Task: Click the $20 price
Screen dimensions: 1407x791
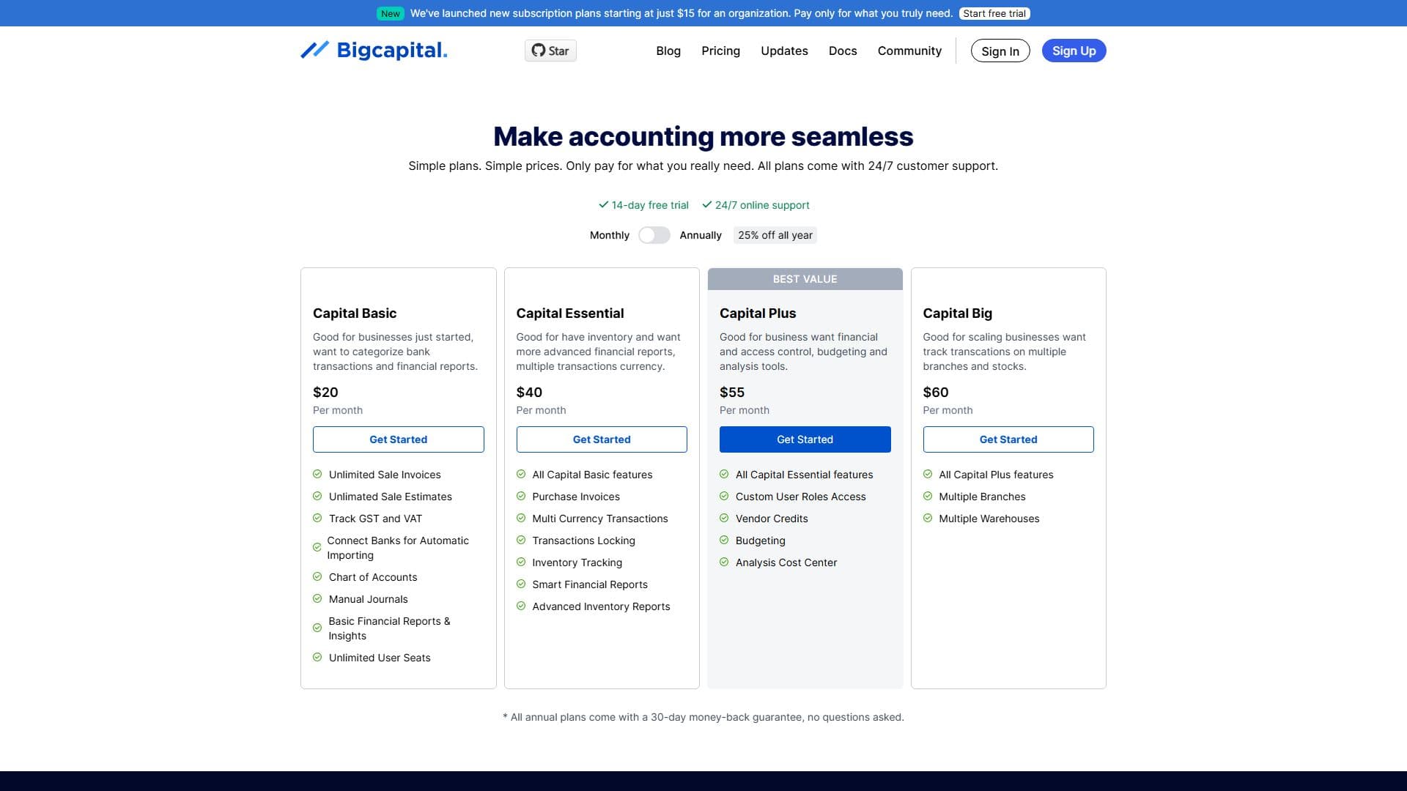Action: point(325,392)
